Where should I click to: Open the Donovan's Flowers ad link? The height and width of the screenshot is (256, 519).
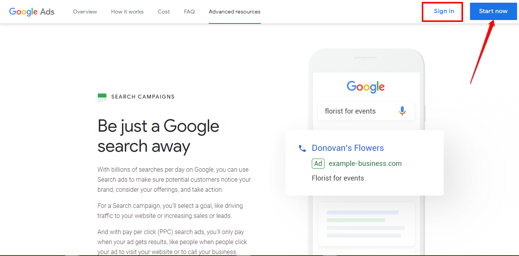(348, 148)
